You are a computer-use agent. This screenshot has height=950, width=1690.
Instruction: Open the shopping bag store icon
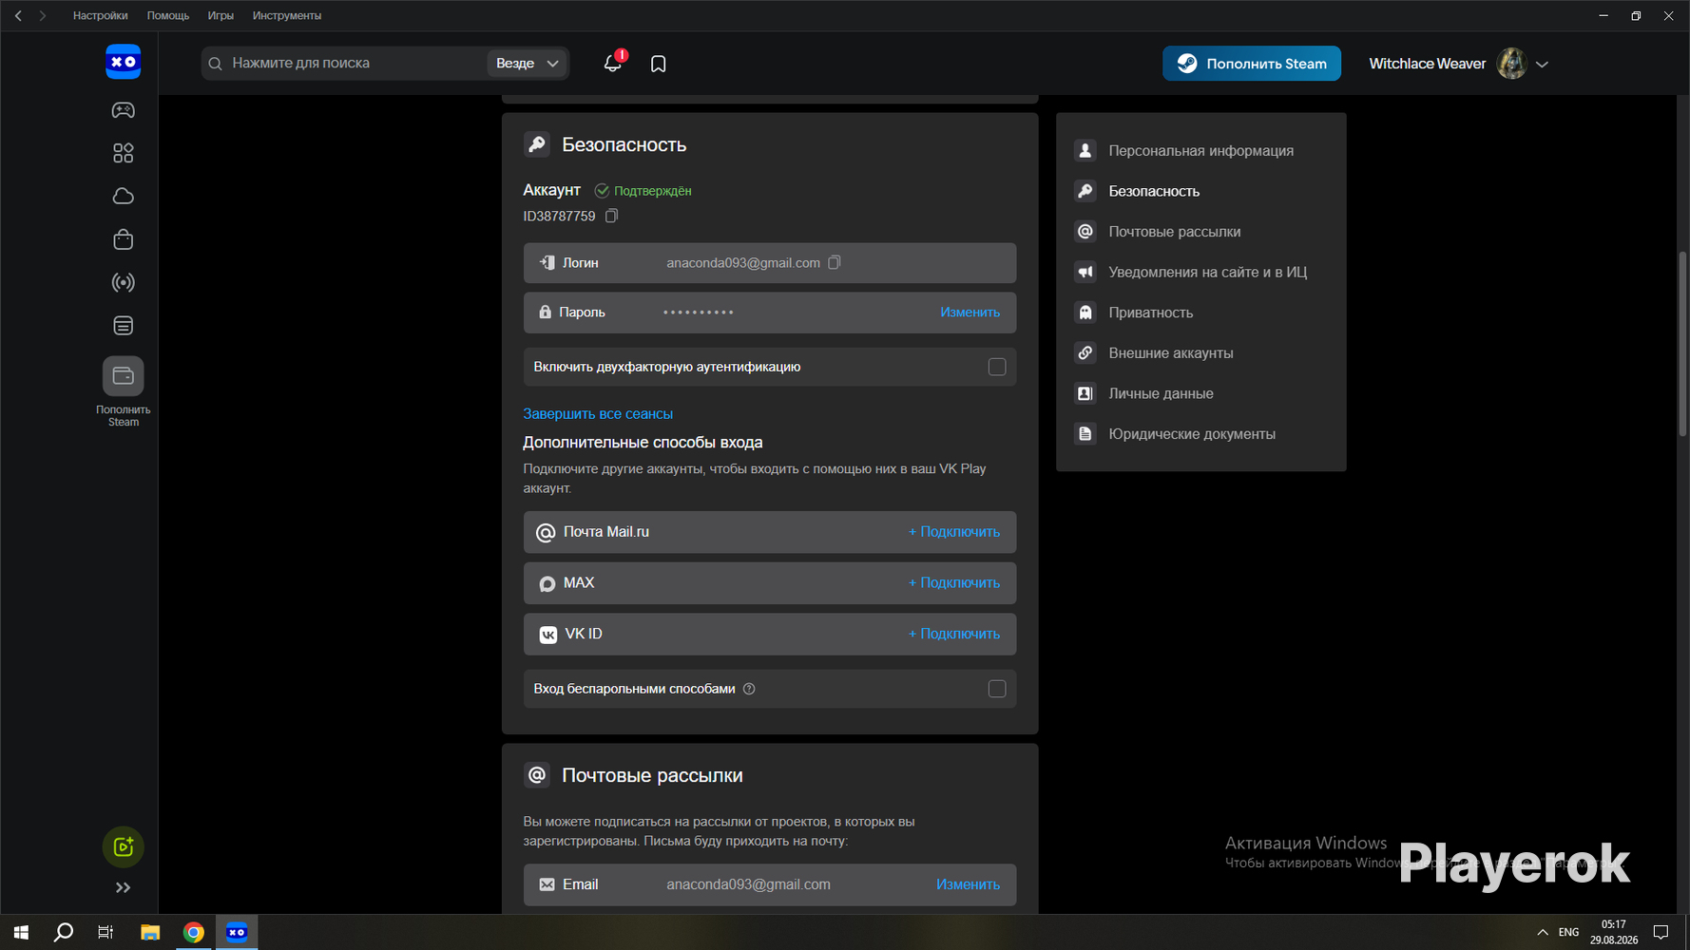[x=124, y=239]
